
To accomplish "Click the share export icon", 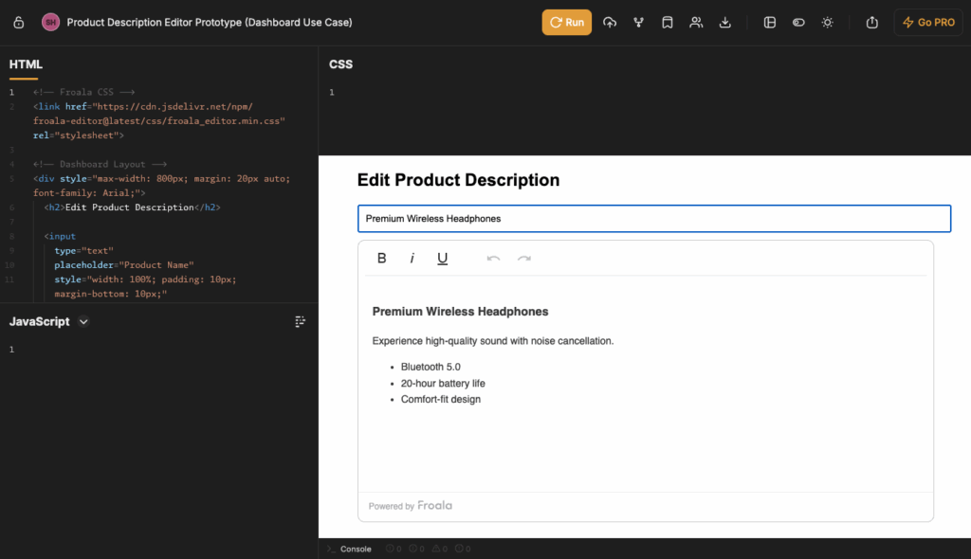I will pyautogui.click(x=872, y=23).
